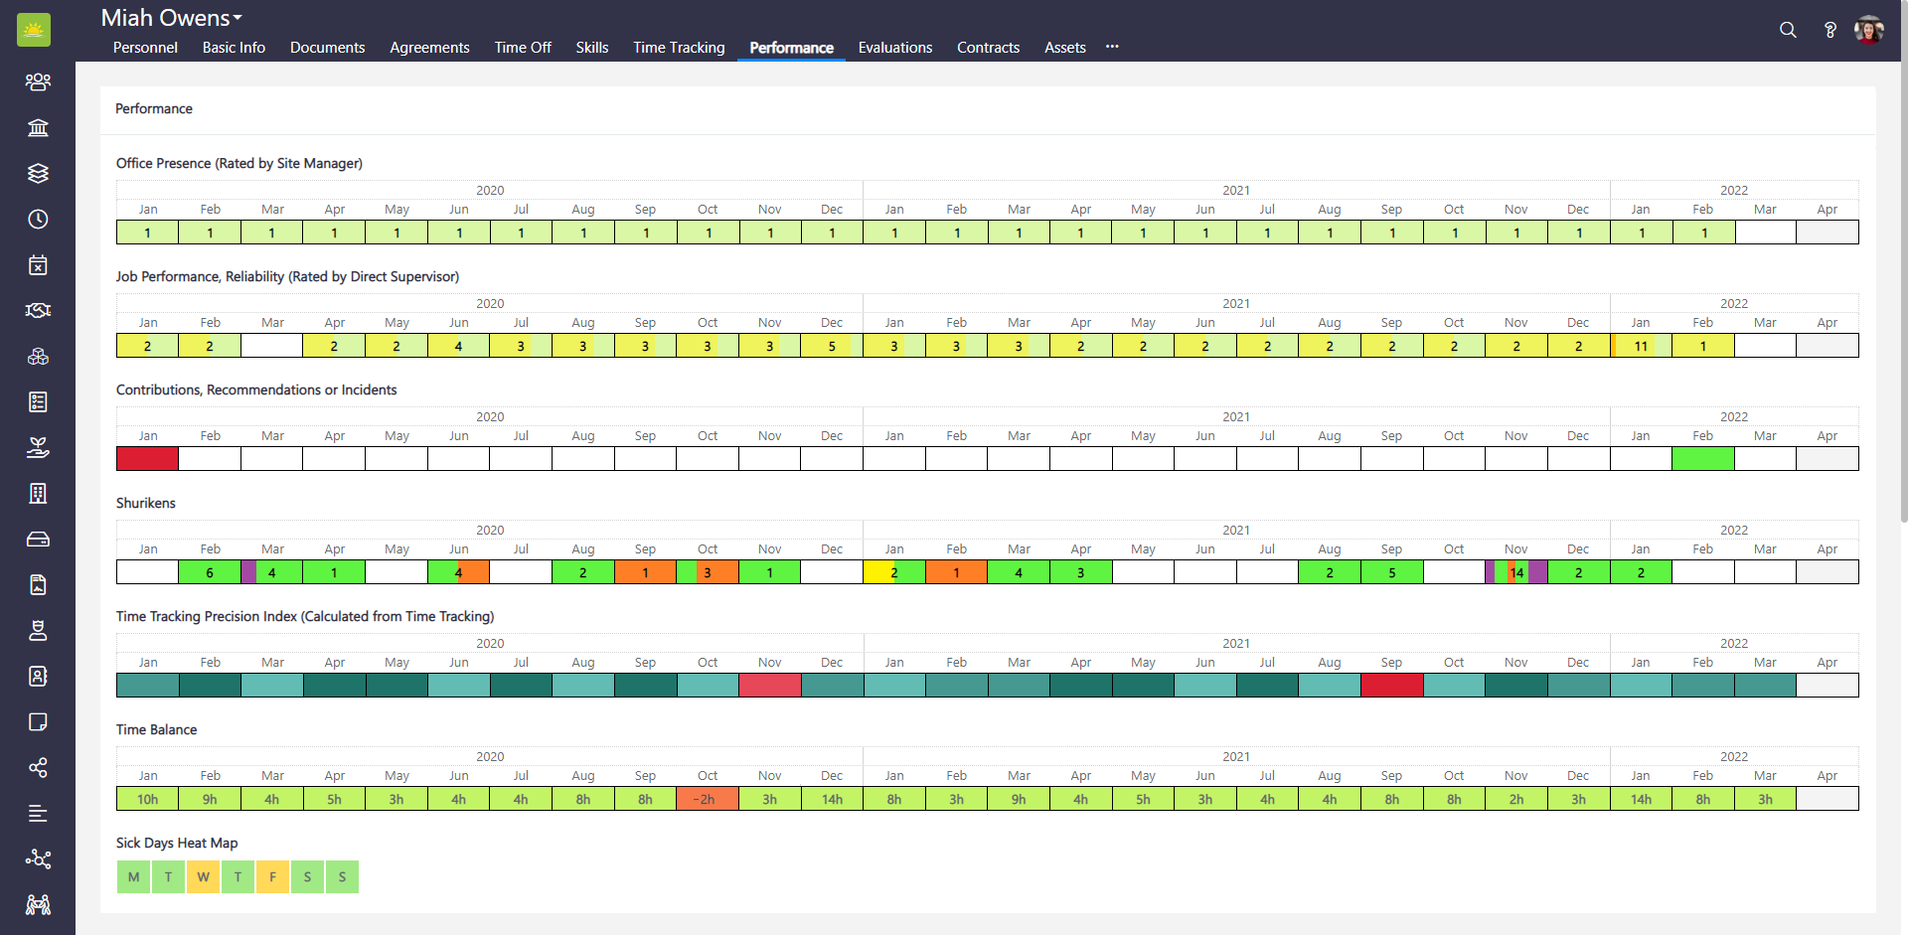Image resolution: width=1908 pixels, height=935 pixels.
Task: Go to the Contracts tab
Action: tap(988, 48)
